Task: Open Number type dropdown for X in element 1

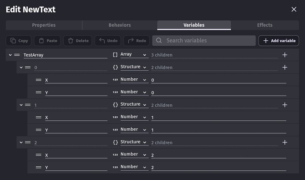Action: click(x=134, y=117)
